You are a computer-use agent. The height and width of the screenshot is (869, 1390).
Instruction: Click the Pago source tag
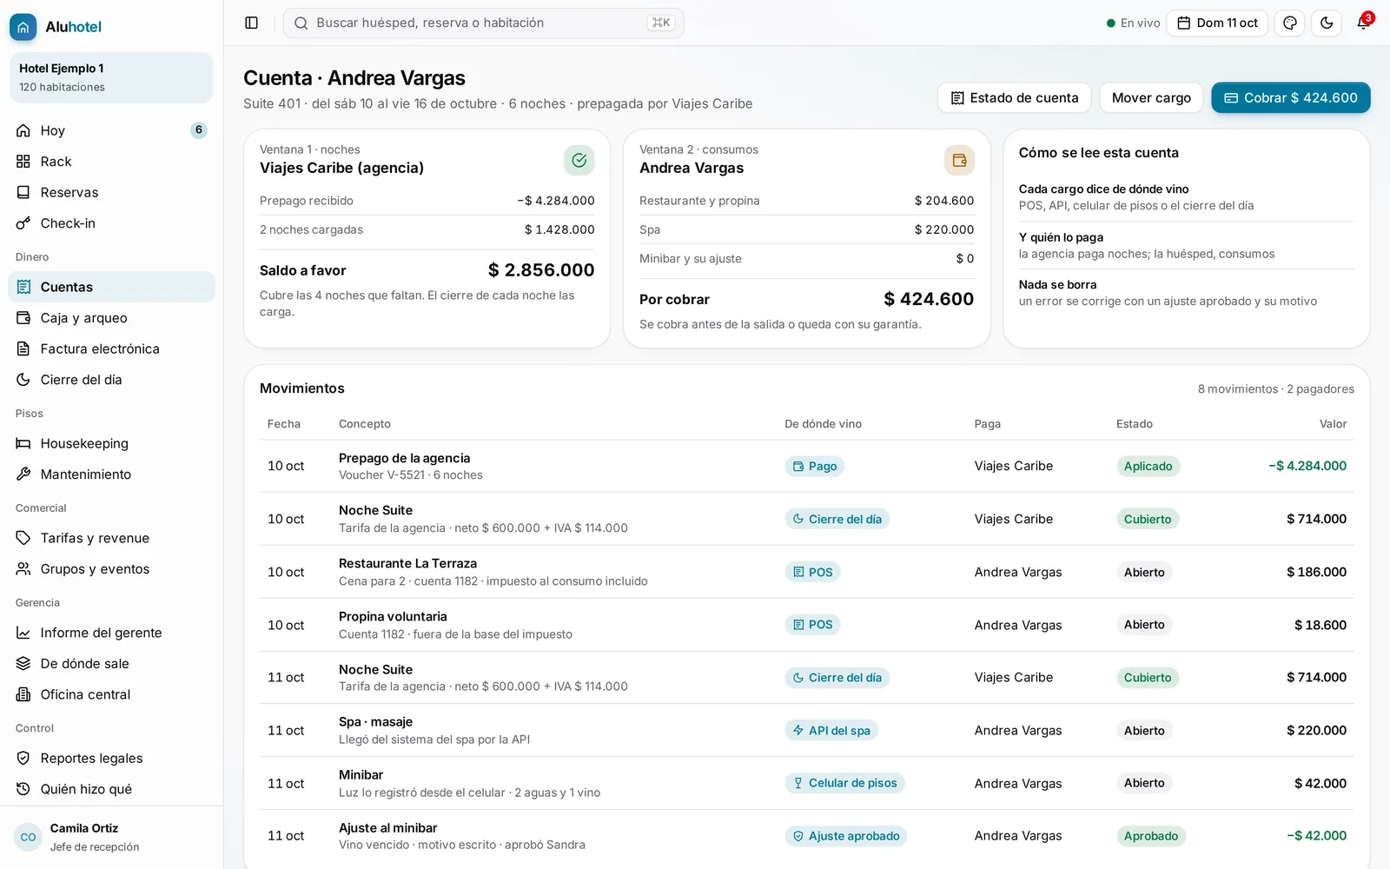point(814,467)
